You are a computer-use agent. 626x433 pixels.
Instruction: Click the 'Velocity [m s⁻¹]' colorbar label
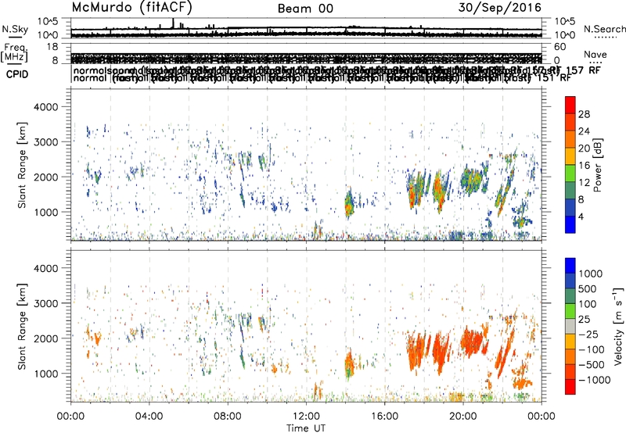pos(618,326)
